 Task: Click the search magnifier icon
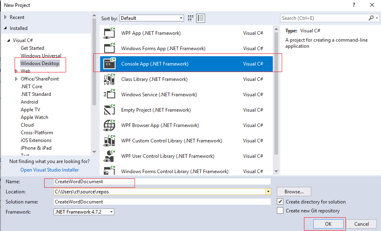click(371, 18)
